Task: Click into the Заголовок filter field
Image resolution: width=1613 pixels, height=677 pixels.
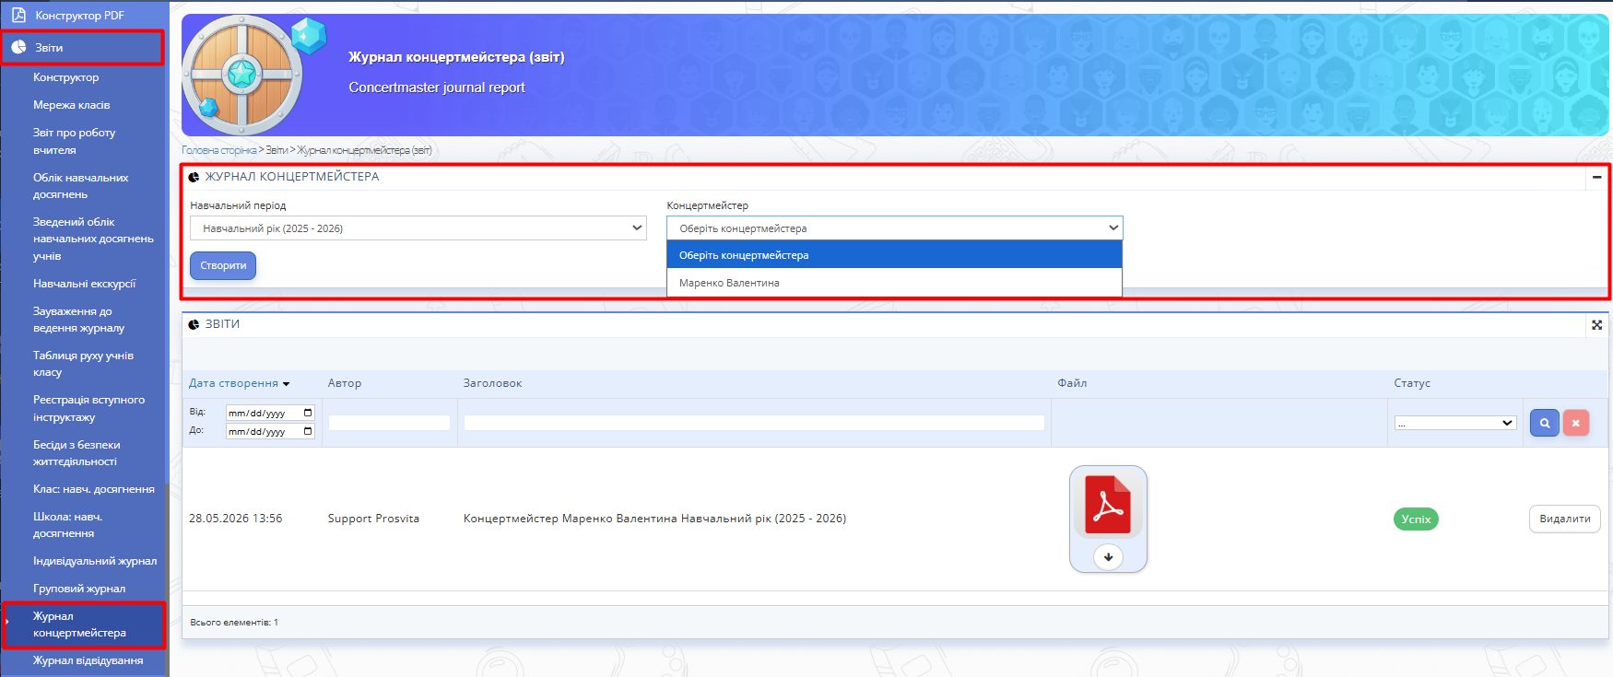Action: tap(754, 423)
